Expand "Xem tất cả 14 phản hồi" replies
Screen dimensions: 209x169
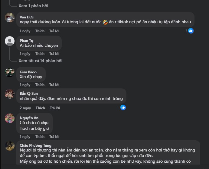pyautogui.click(x=40, y=61)
